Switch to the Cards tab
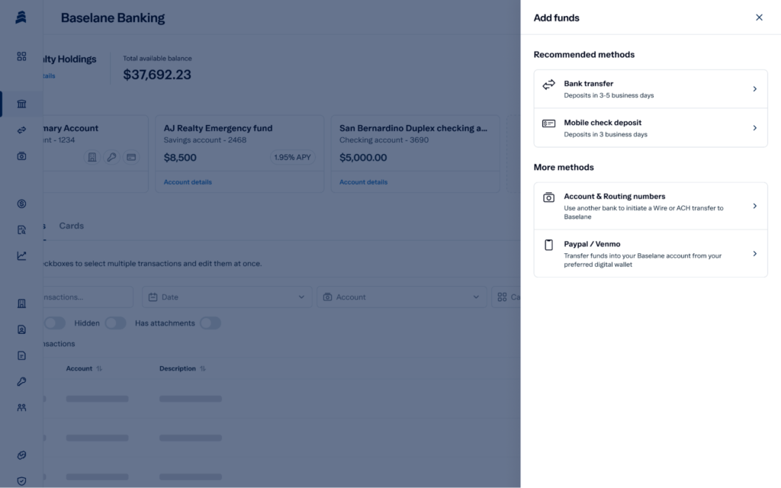 (x=71, y=226)
